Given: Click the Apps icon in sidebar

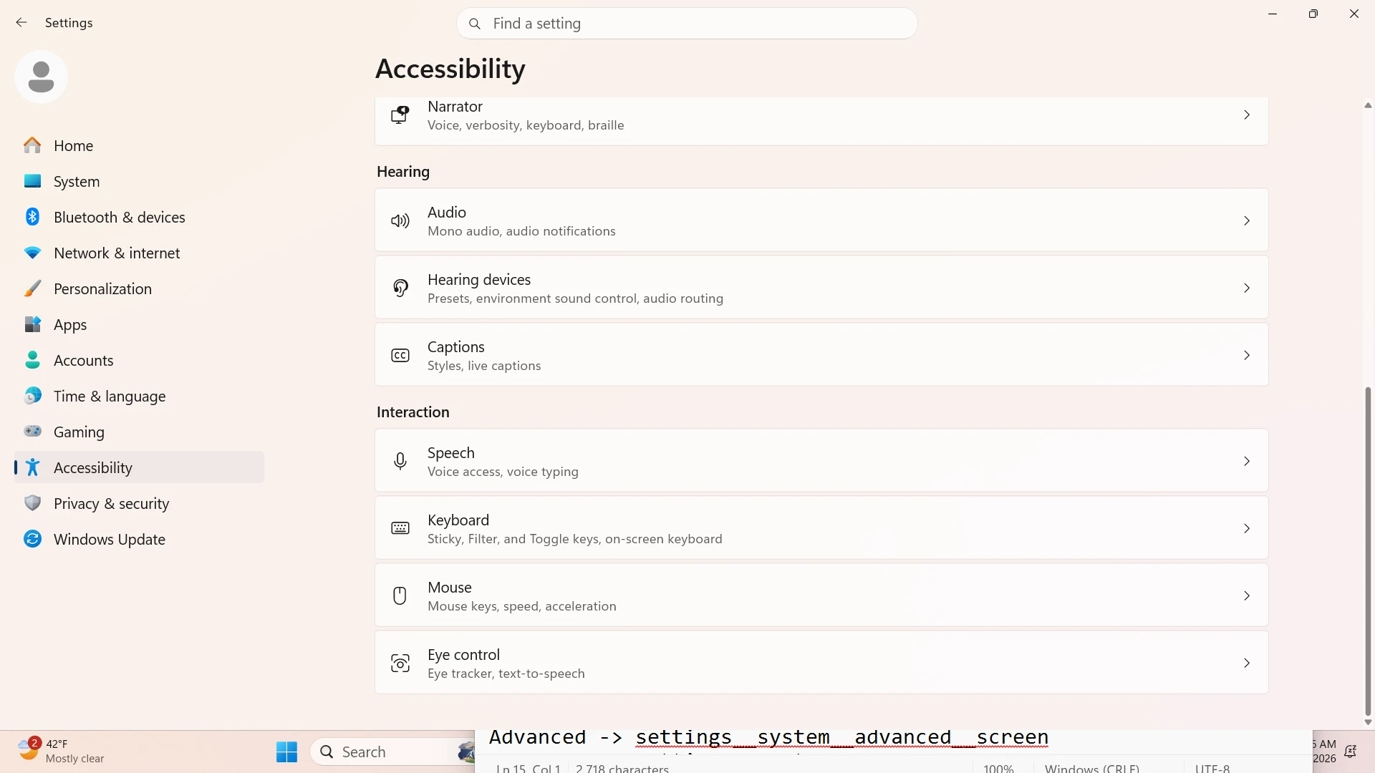Looking at the screenshot, I should (32, 324).
